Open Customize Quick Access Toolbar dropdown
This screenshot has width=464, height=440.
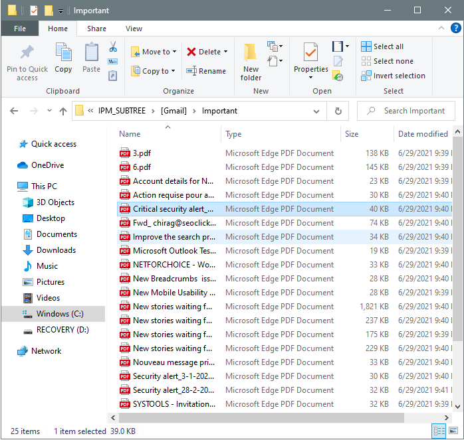[60, 11]
